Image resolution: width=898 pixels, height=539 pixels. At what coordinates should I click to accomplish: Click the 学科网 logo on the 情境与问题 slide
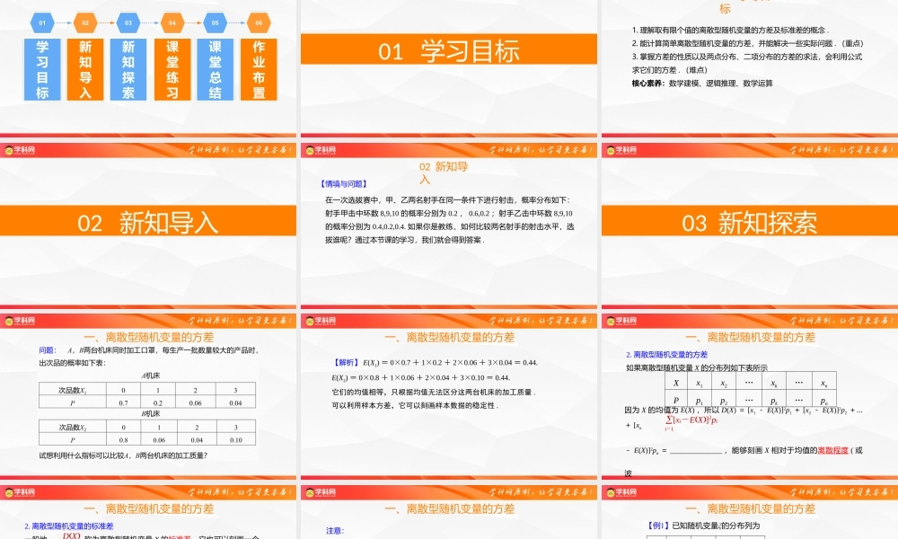pyautogui.click(x=321, y=150)
